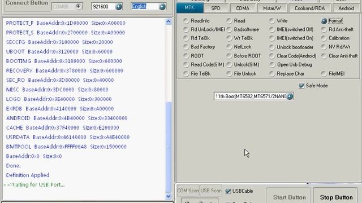362x203 pixels.
Task: Toggle the USBCable checkbox
Action: (228, 191)
